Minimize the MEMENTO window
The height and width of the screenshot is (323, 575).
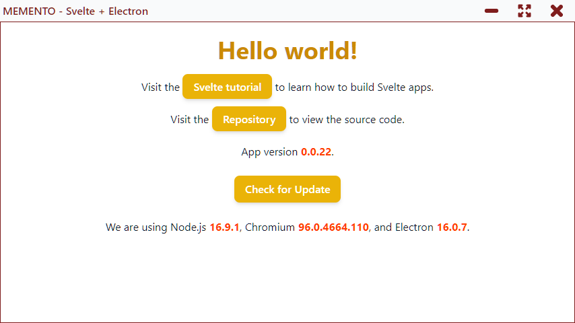(491, 11)
